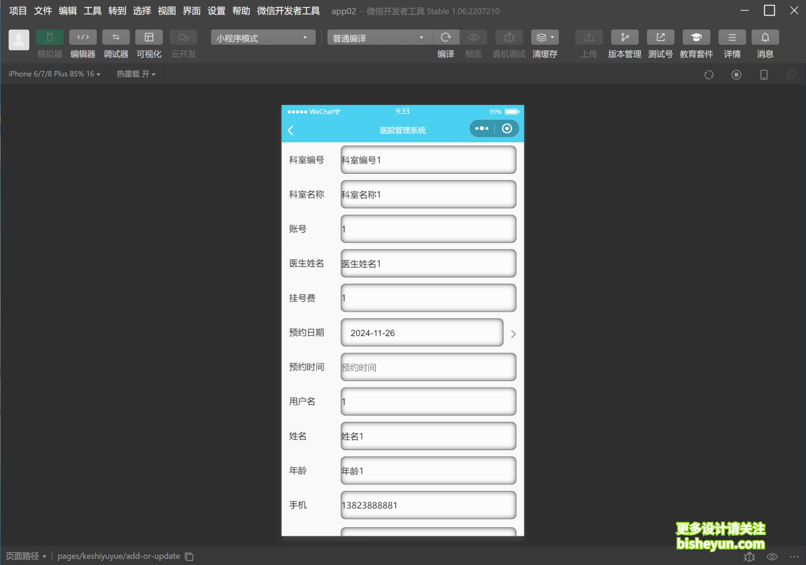Click the pages/keshiyuyue/add-or-update path text
Screen dimensions: 806x565
tap(119, 556)
